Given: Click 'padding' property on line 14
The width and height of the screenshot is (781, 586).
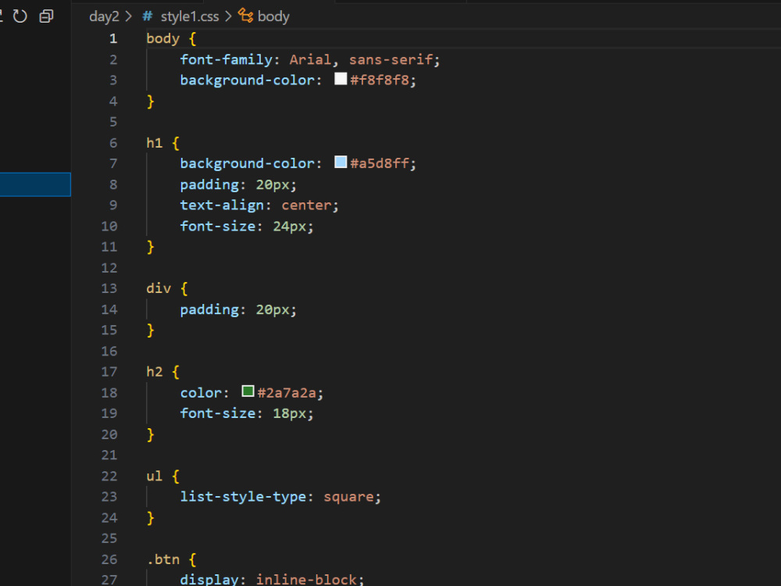Looking at the screenshot, I should (x=209, y=310).
